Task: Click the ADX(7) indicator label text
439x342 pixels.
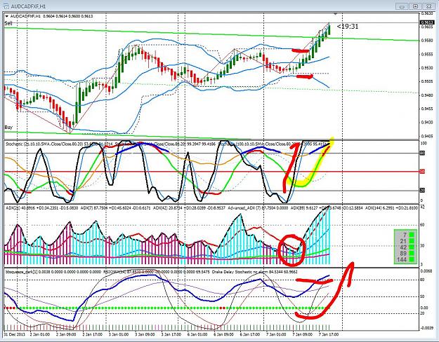Action: 116,208
